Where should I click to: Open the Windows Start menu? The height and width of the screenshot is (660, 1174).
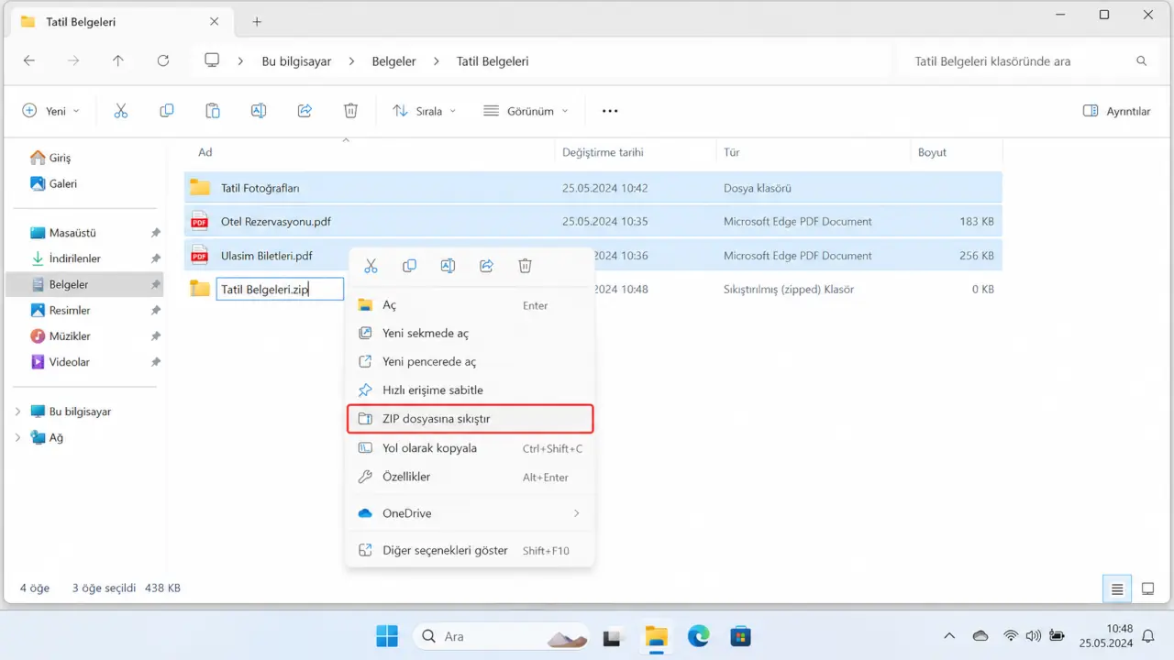pos(387,636)
